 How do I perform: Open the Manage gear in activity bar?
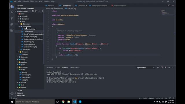point(12,94)
